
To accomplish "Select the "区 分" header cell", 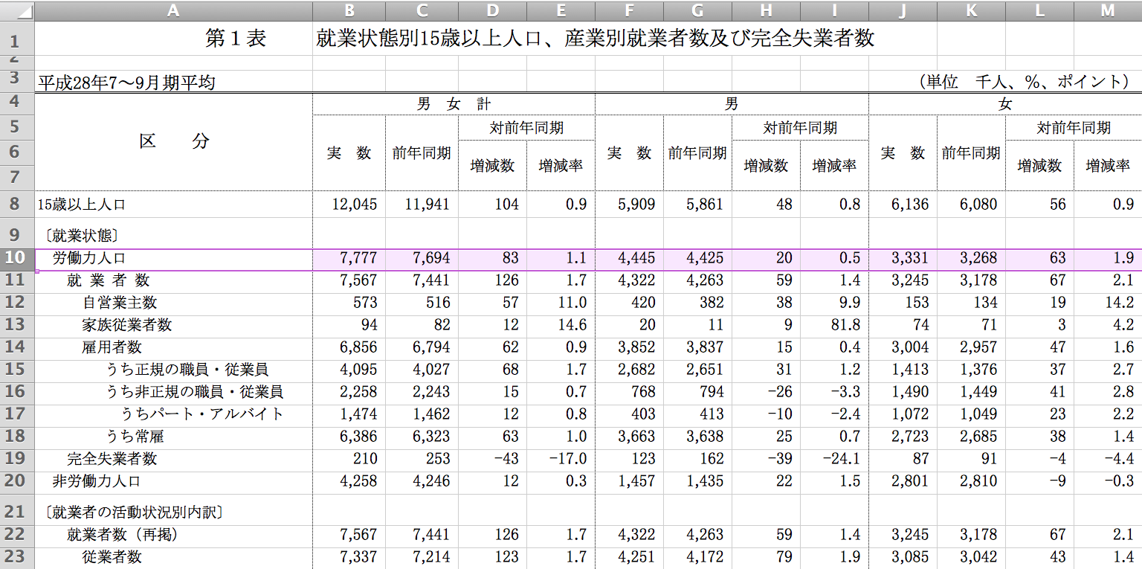I will 174,142.
